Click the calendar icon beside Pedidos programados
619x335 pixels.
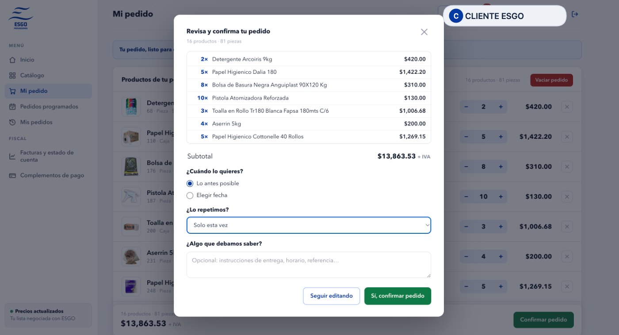[x=12, y=107]
